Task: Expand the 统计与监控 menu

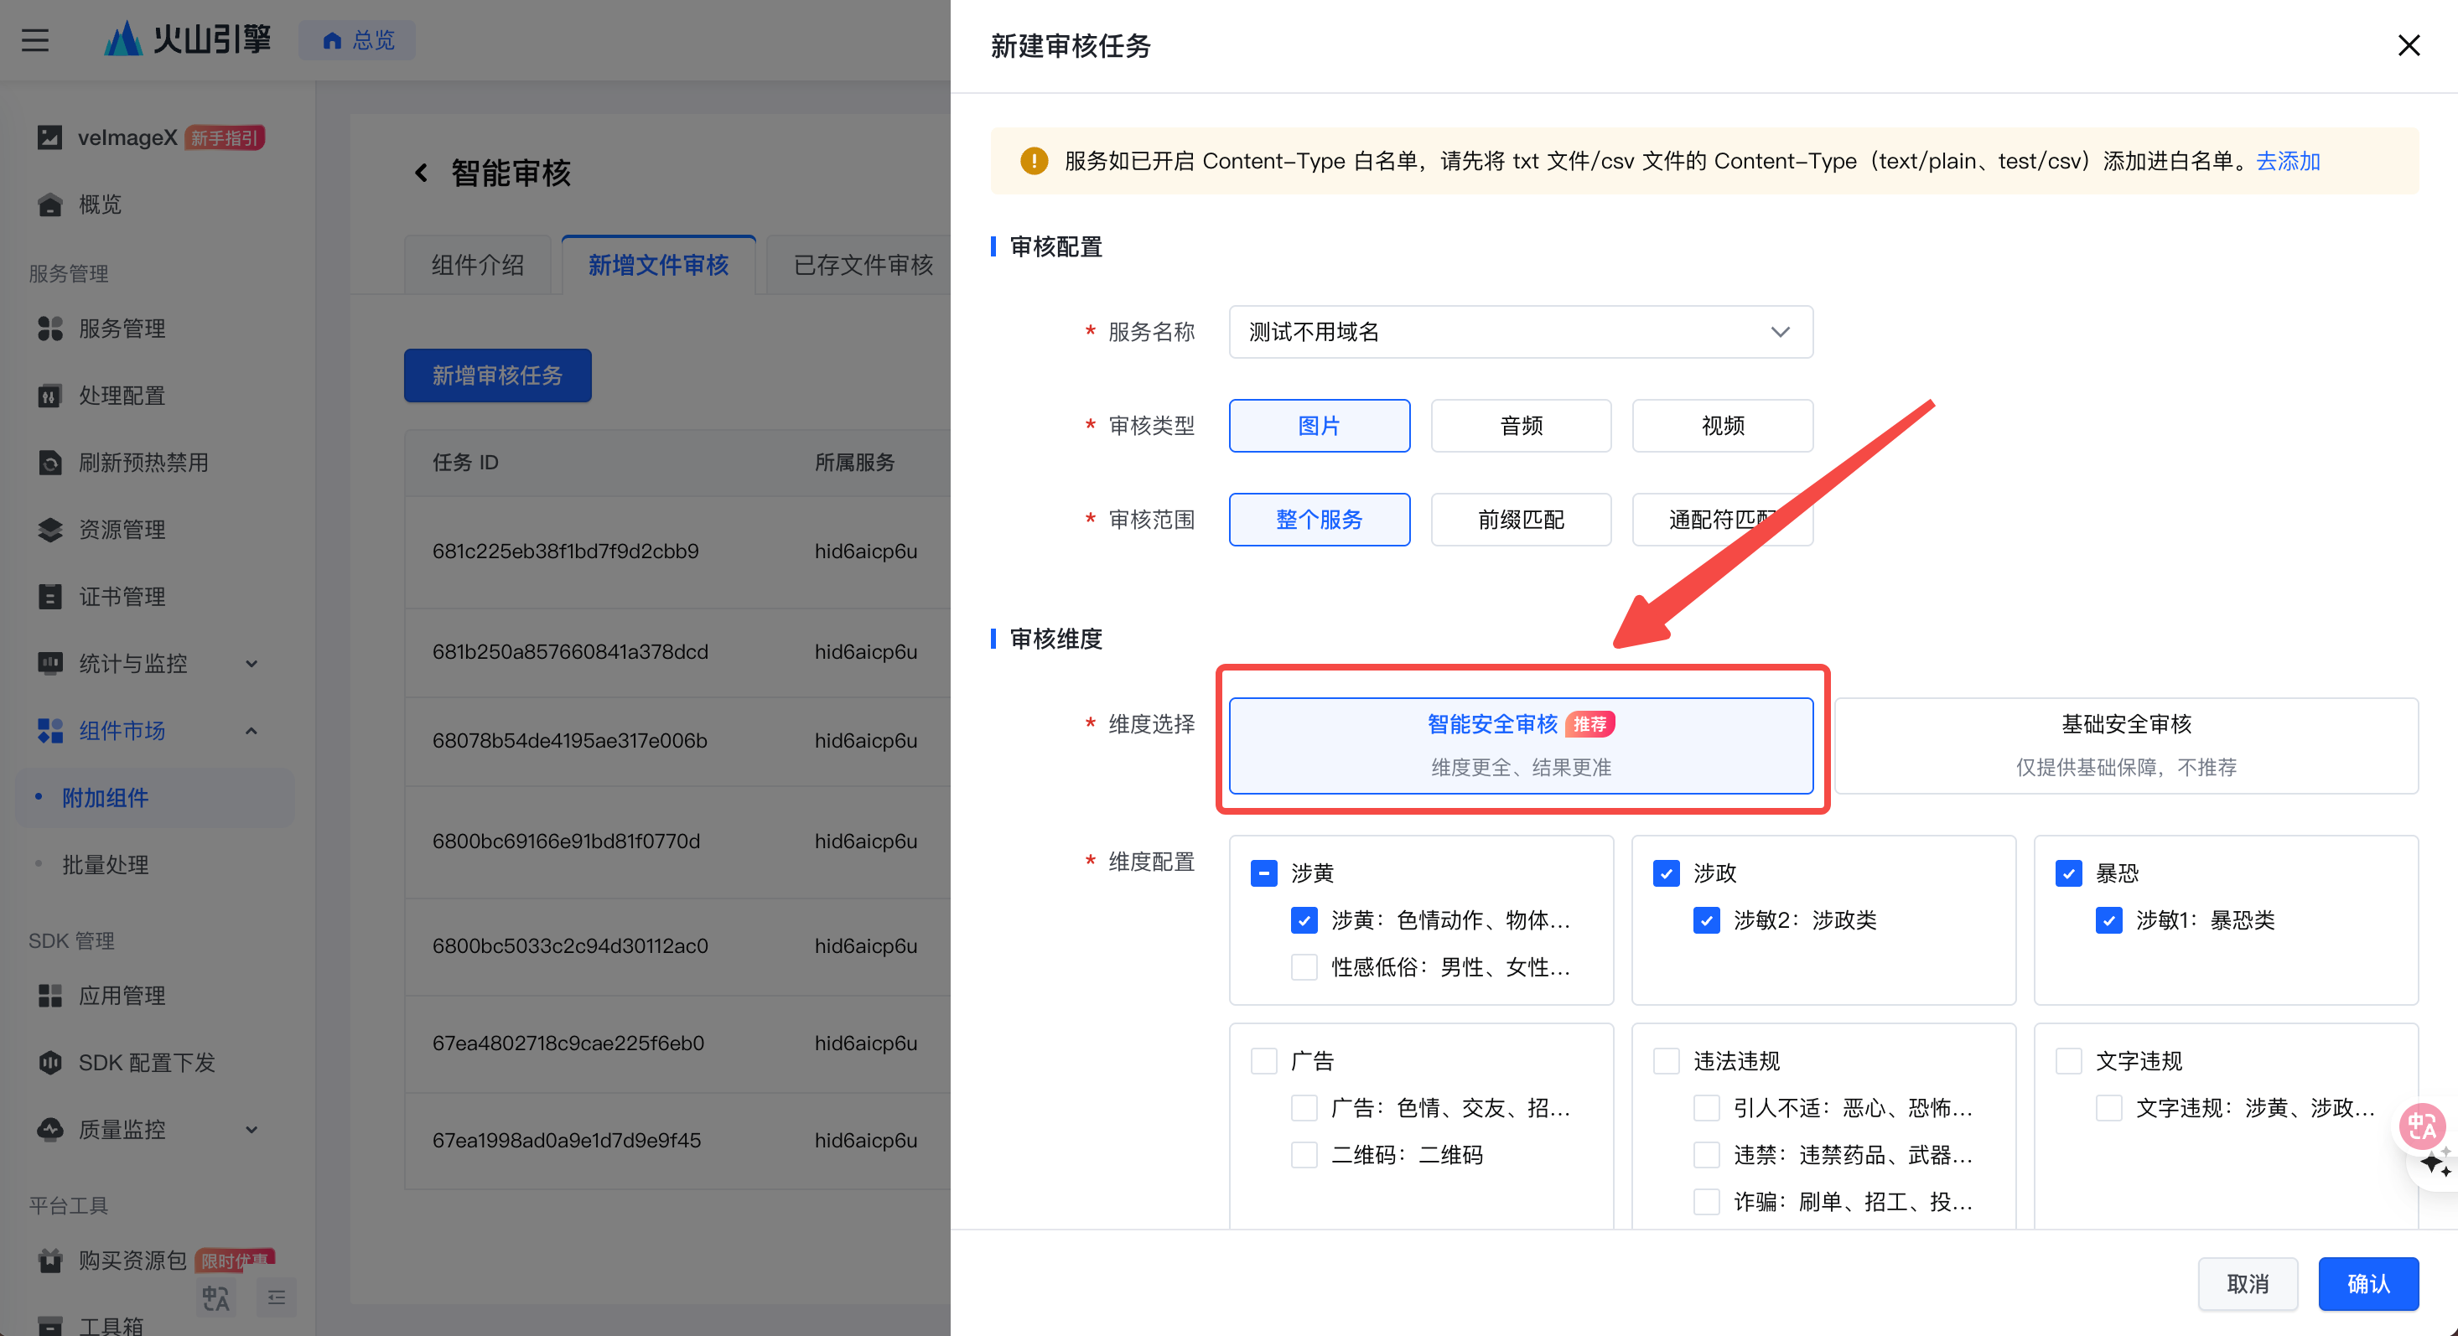Action: tap(251, 663)
